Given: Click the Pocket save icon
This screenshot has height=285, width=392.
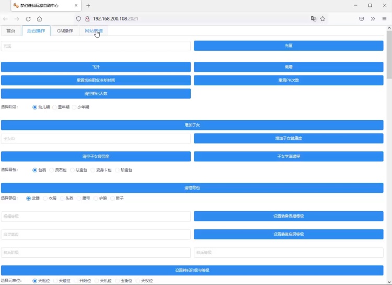Looking at the screenshot, I should 361,18.
